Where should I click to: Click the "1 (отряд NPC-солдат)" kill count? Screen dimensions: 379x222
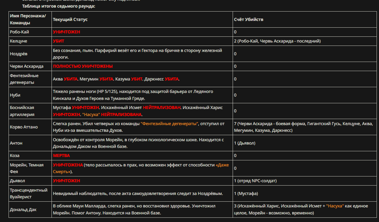pyautogui.click(x=256, y=181)
